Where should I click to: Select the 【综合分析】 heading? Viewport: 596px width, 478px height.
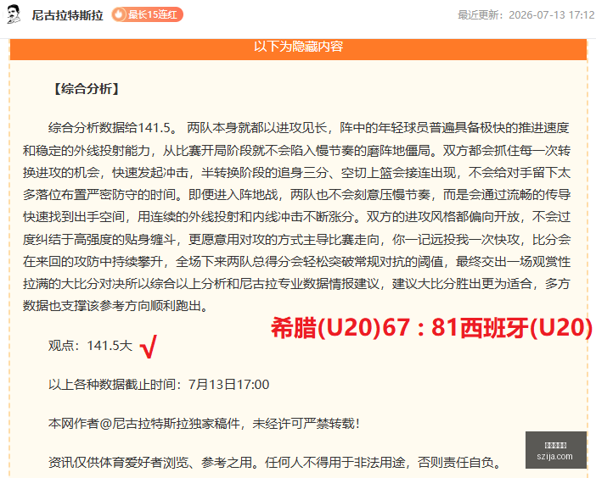coord(86,89)
